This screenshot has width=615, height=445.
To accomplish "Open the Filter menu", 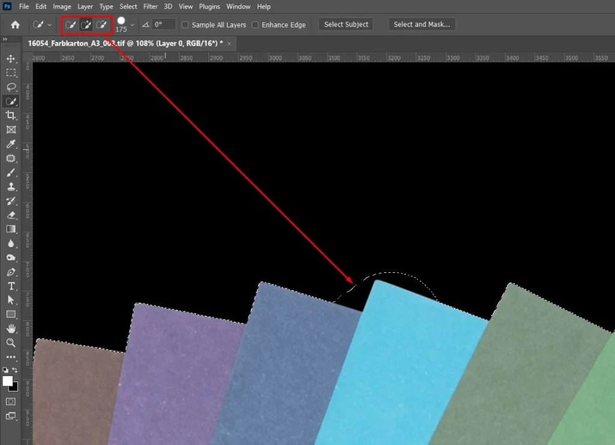I will [150, 7].
